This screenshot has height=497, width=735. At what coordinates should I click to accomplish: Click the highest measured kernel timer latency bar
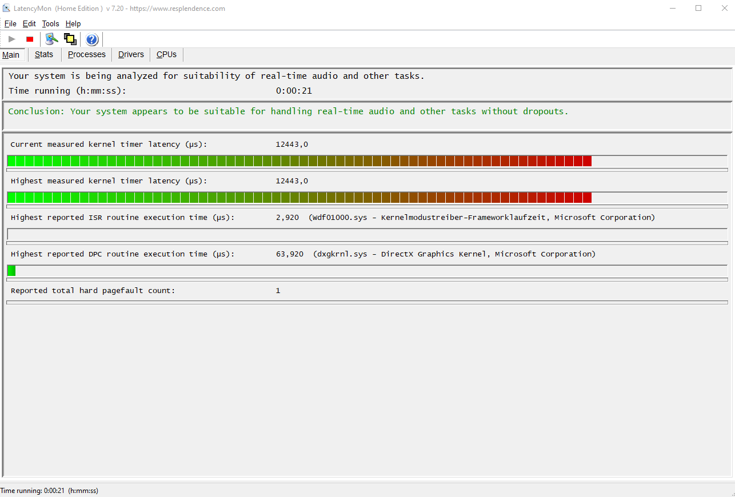coord(367,198)
